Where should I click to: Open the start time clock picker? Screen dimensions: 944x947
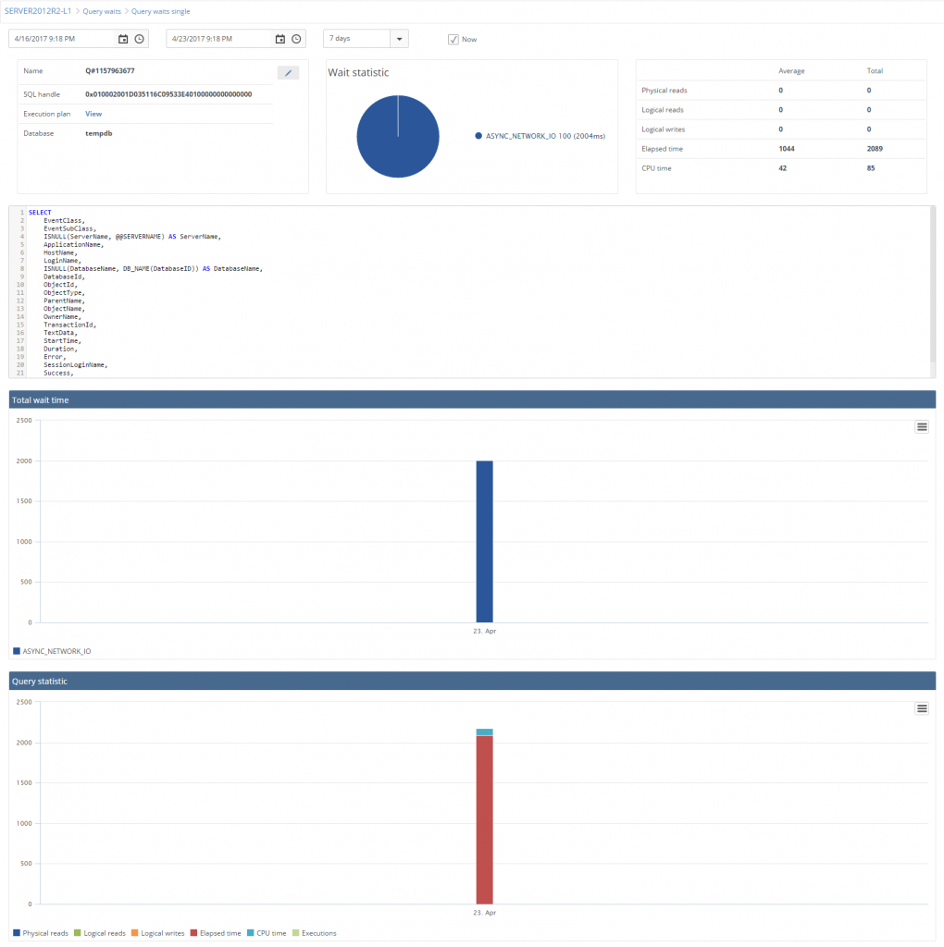(x=141, y=39)
